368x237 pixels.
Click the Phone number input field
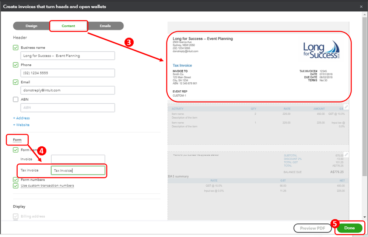68,73
